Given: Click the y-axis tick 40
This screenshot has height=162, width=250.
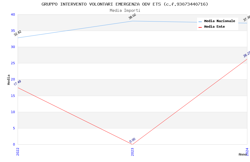Looking at the screenshot, I should coord(13,14).
